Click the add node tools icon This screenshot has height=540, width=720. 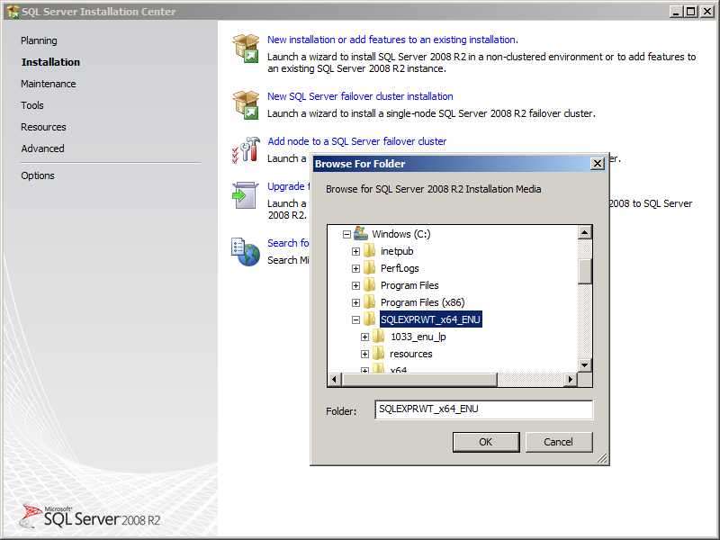[x=246, y=149]
